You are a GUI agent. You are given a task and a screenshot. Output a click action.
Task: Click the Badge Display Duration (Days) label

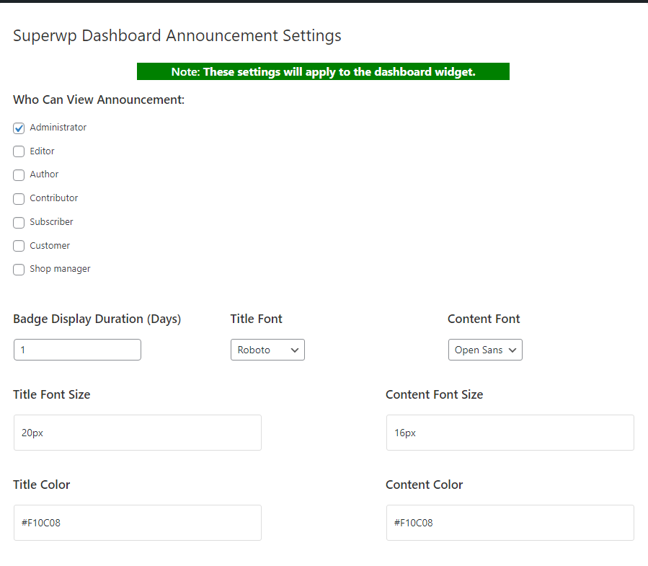[x=97, y=319]
